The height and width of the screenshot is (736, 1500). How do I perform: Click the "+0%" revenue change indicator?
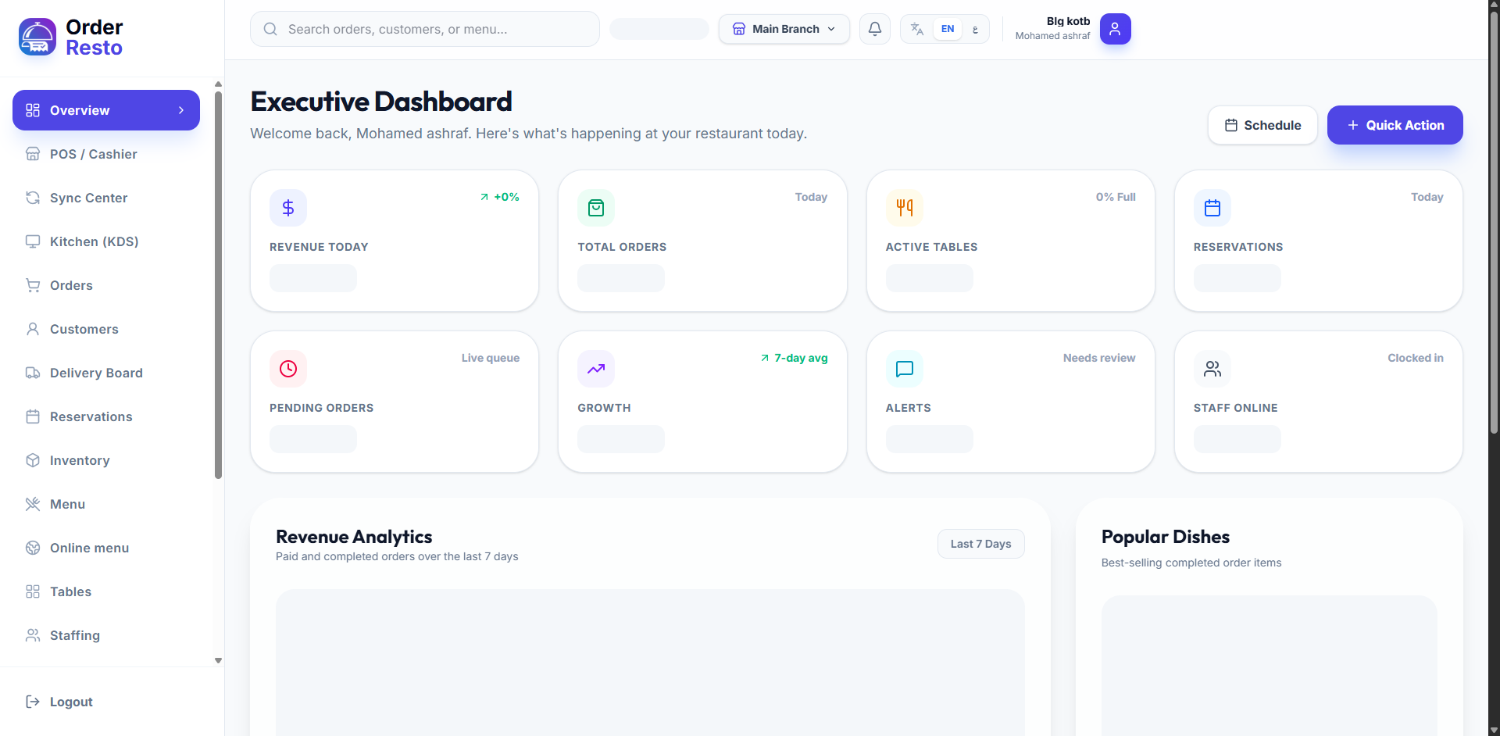500,197
